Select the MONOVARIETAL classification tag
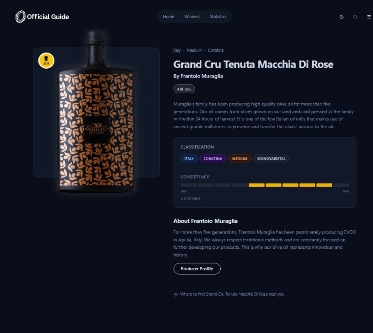Screen dimensions: 373x333 [271, 159]
